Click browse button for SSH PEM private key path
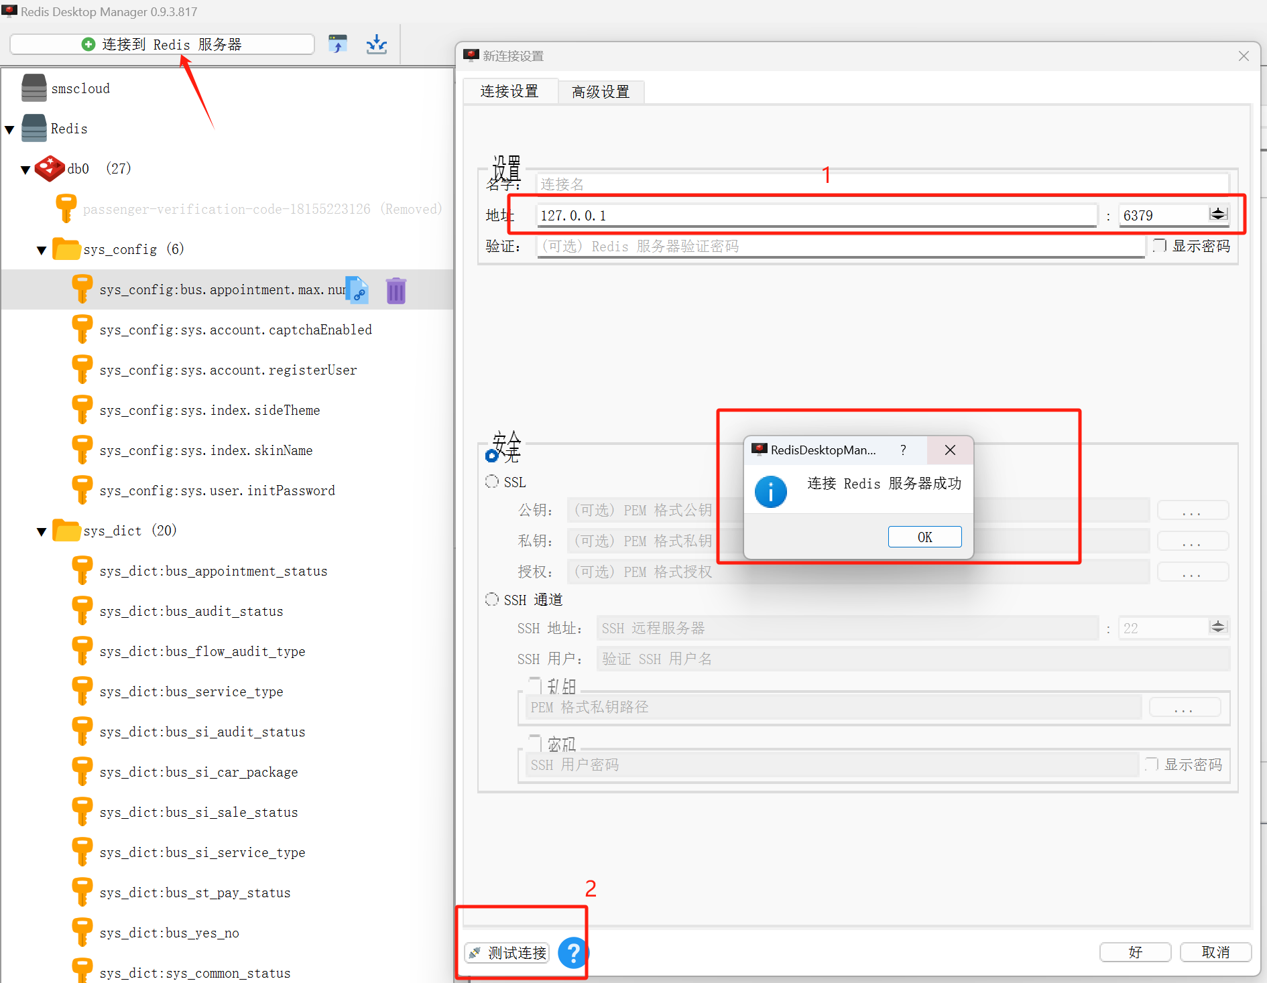Image resolution: width=1267 pixels, height=983 pixels. click(x=1185, y=708)
